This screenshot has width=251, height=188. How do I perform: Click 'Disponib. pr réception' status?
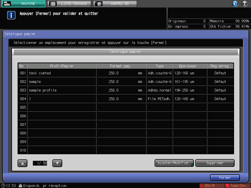(x=43, y=186)
